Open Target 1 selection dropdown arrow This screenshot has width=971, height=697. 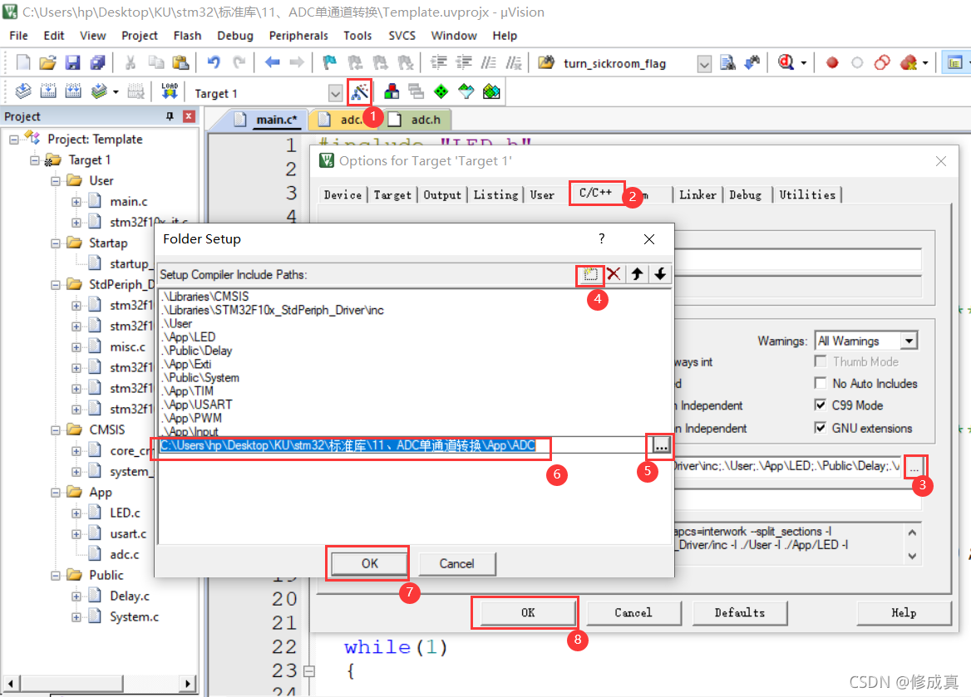coord(335,94)
